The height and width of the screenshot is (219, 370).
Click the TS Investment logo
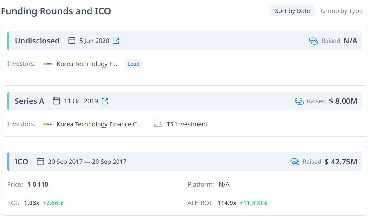pyautogui.click(x=158, y=124)
